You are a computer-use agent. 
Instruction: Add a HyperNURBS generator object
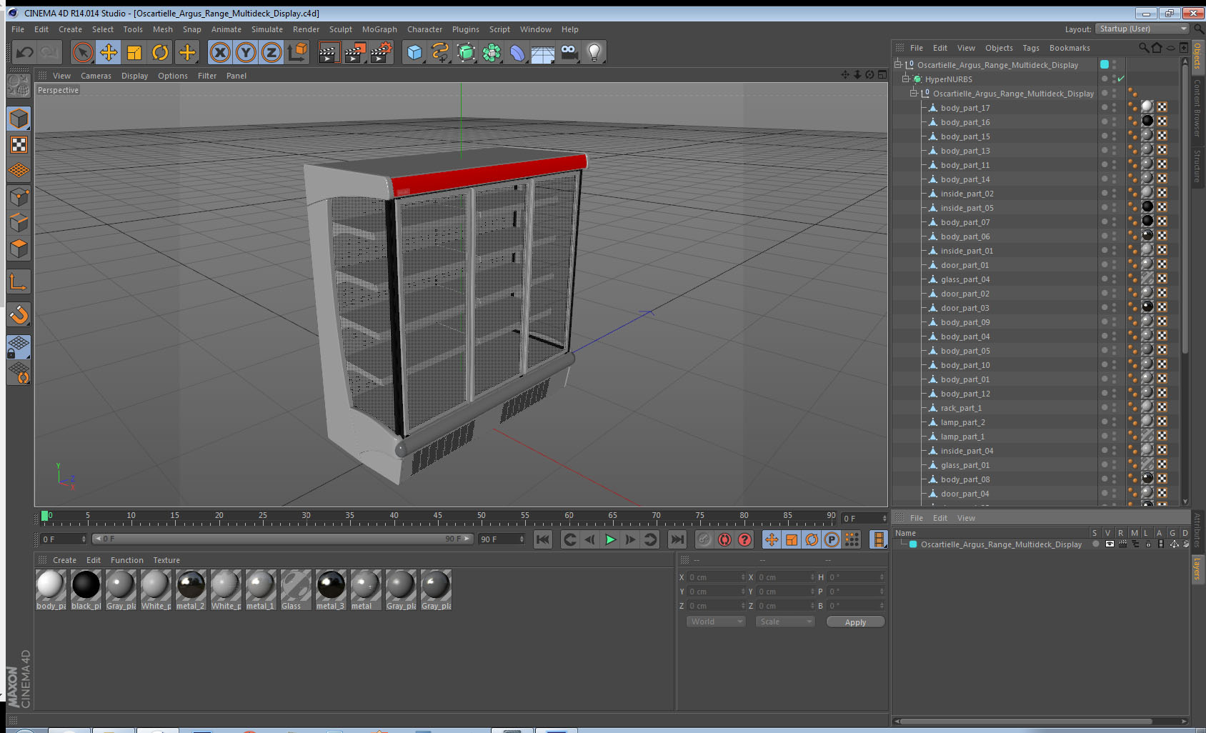[x=466, y=52]
